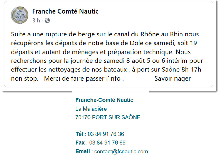Click the La Maladière address line
This screenshot has height=160, width=220.
tap(91, 109)
